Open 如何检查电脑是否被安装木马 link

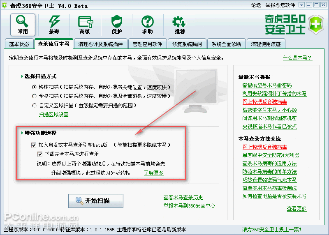274,196
